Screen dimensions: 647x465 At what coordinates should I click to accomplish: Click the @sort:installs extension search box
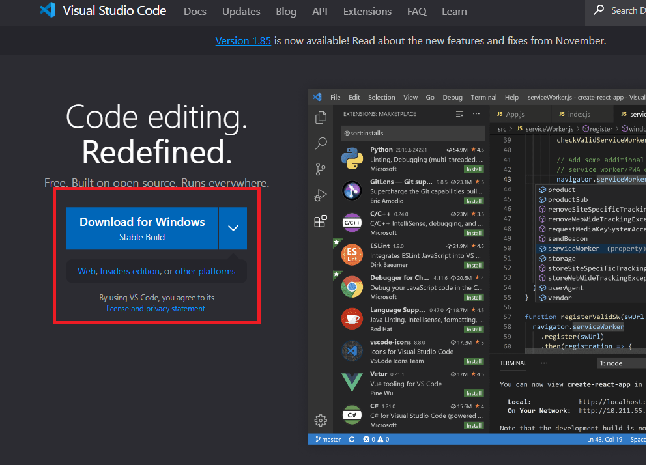click(413, 133)
